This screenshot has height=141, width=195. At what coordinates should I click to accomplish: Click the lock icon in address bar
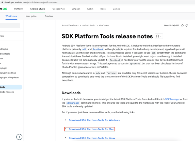(2, 2)
